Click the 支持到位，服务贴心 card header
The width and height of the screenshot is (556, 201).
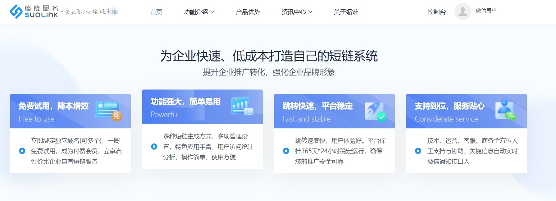(449, 106)
